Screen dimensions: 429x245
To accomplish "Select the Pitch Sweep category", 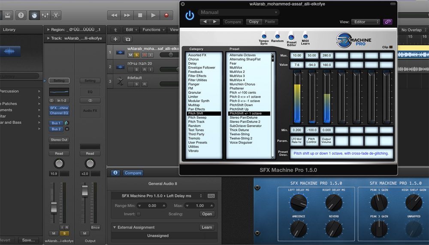I will (197, 117).
